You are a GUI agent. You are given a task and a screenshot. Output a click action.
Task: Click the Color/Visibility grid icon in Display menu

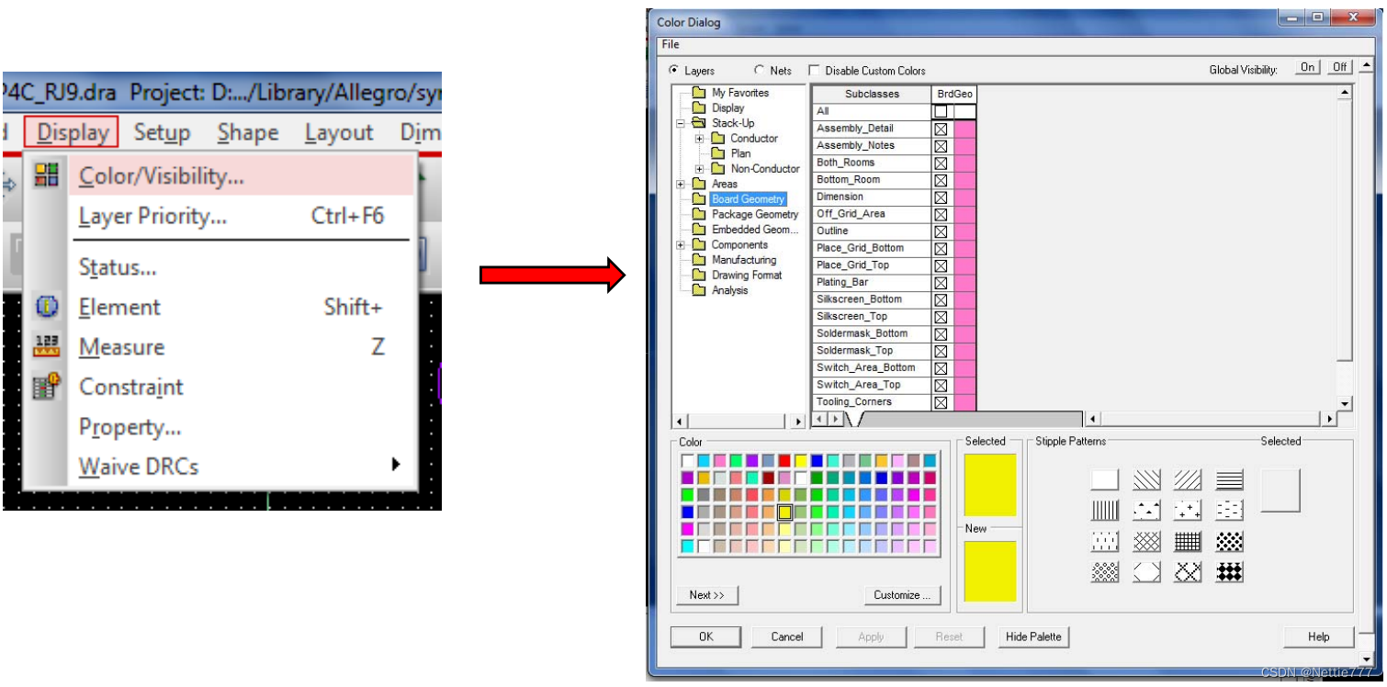[47, 175]
